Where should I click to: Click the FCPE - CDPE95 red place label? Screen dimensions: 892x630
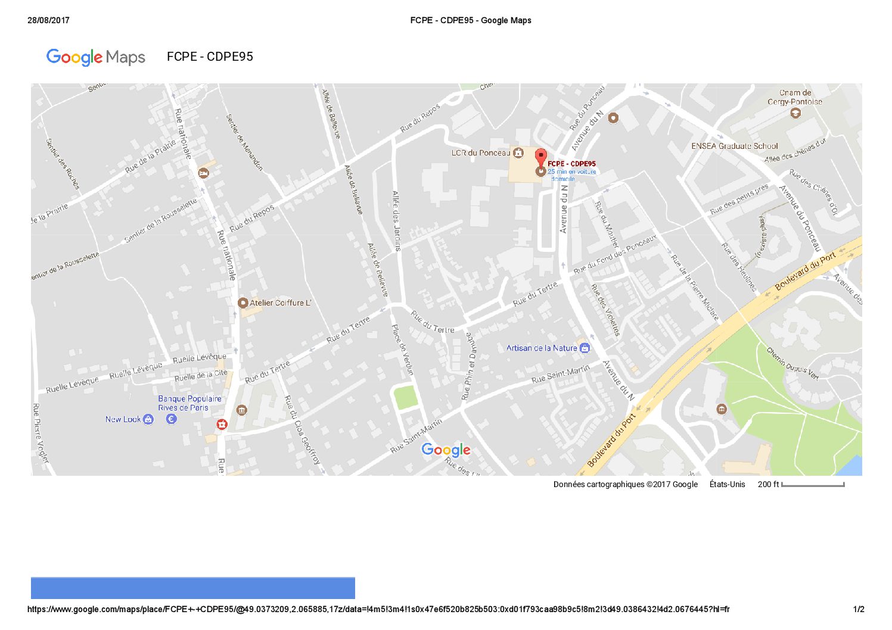point(571,164)
